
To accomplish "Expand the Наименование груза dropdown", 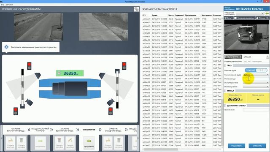I will click(x=267, y=75).
